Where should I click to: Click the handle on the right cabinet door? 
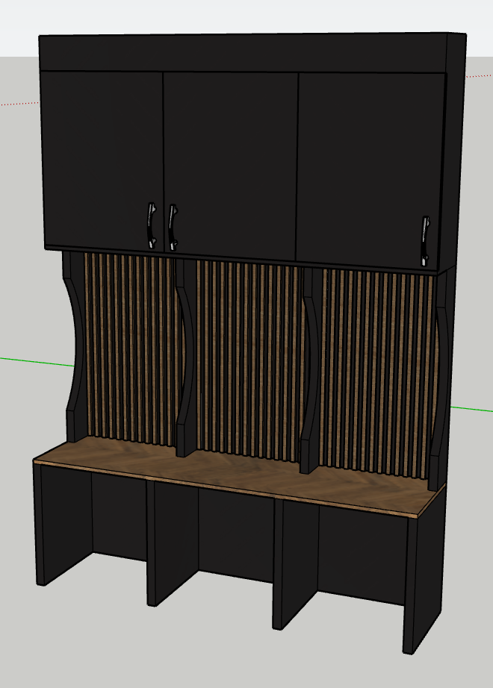(425, 241)
